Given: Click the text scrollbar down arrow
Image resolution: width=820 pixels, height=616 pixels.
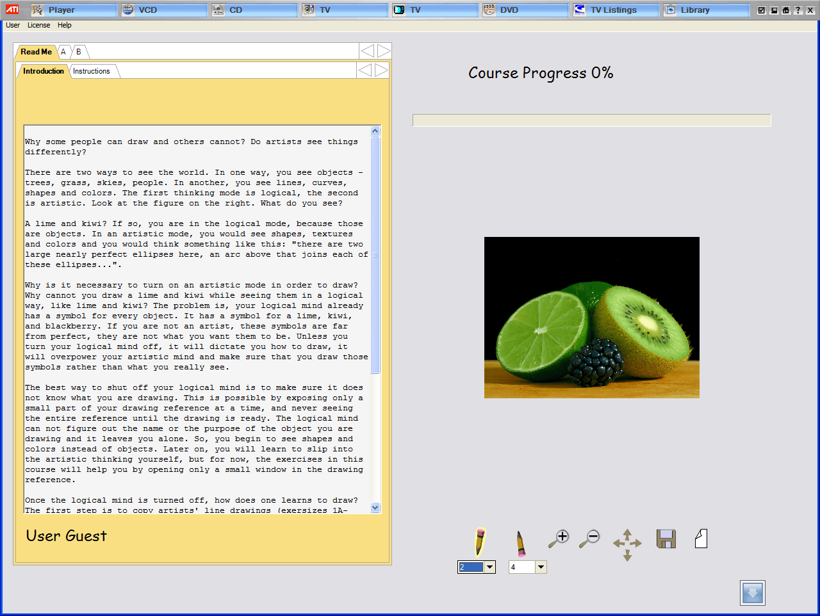Looking at the screenshot, I should click(375, 508).
